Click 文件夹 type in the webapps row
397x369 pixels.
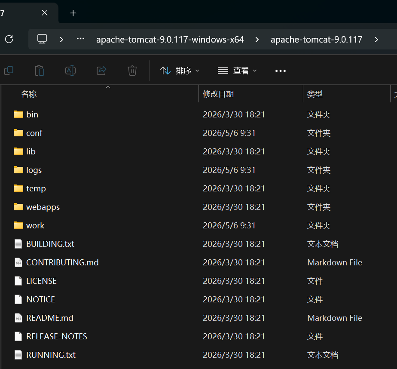click(x=319, y=207)
